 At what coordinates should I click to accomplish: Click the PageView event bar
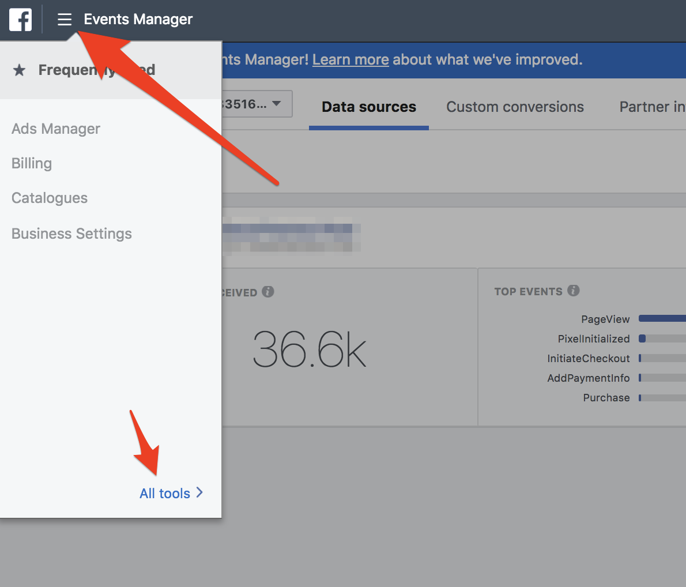[662, 318]
